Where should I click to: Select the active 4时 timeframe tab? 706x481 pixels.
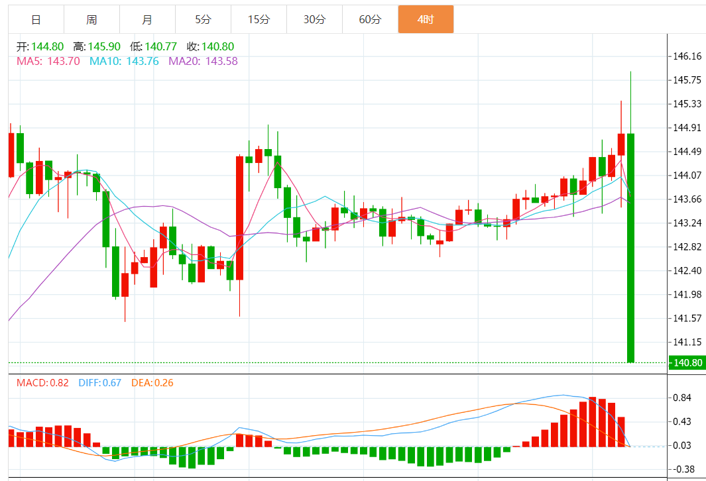[426, 19]
